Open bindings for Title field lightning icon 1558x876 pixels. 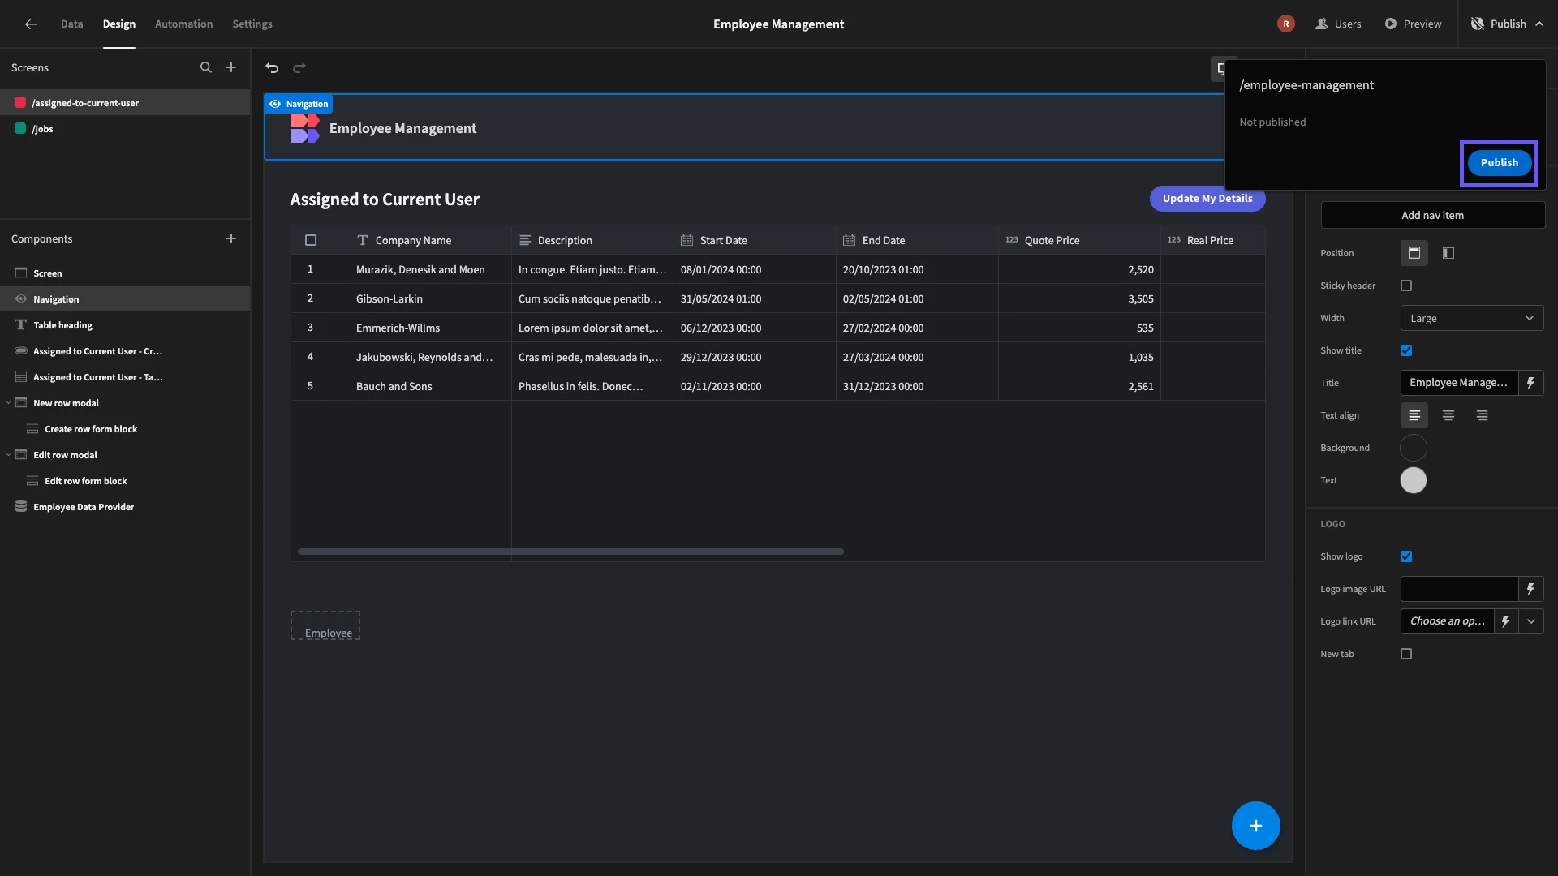(x=1530, y=383)
